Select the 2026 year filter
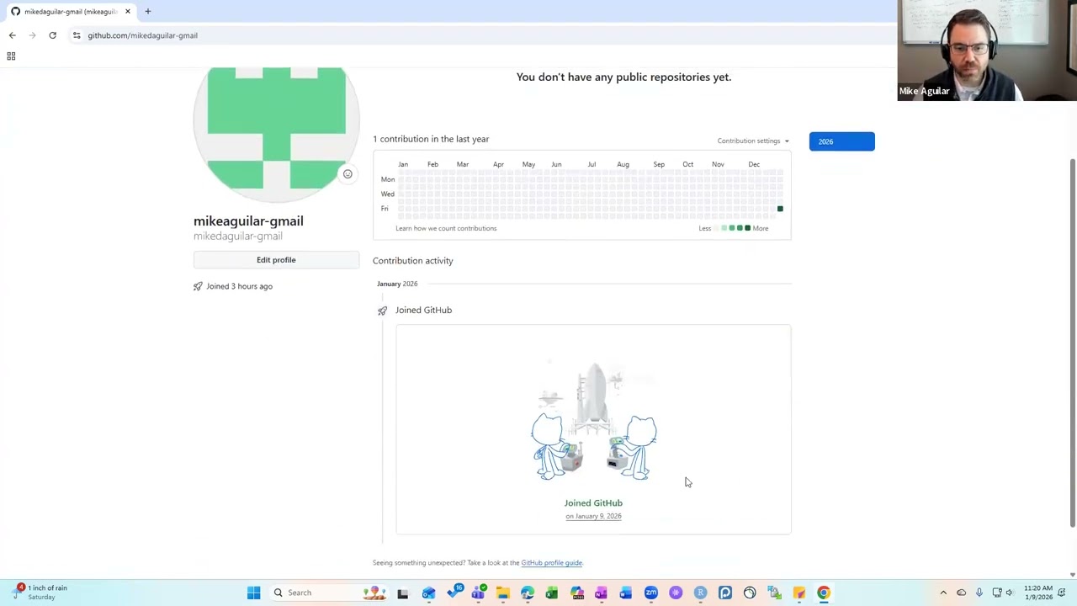Viewport: 1077px width, 606px height. click(x=841, y=141)
